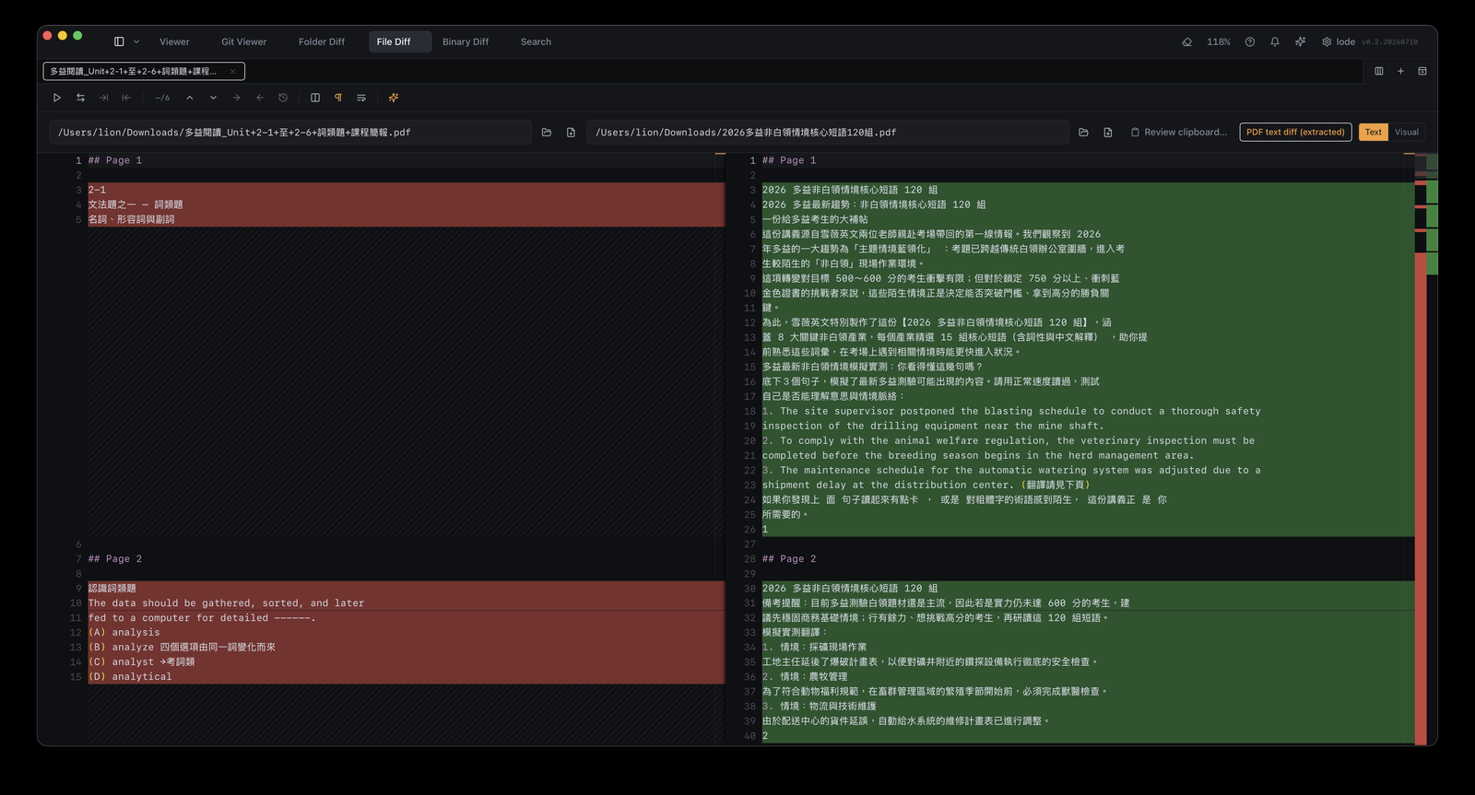Jump to first difference arrow icon

[x=126, y=98]
